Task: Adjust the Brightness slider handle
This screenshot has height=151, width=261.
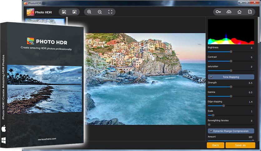Action: 231,52
